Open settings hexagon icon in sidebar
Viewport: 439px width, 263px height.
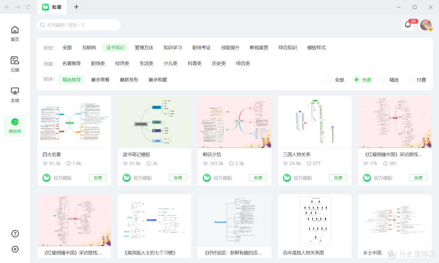coord(15,249)
